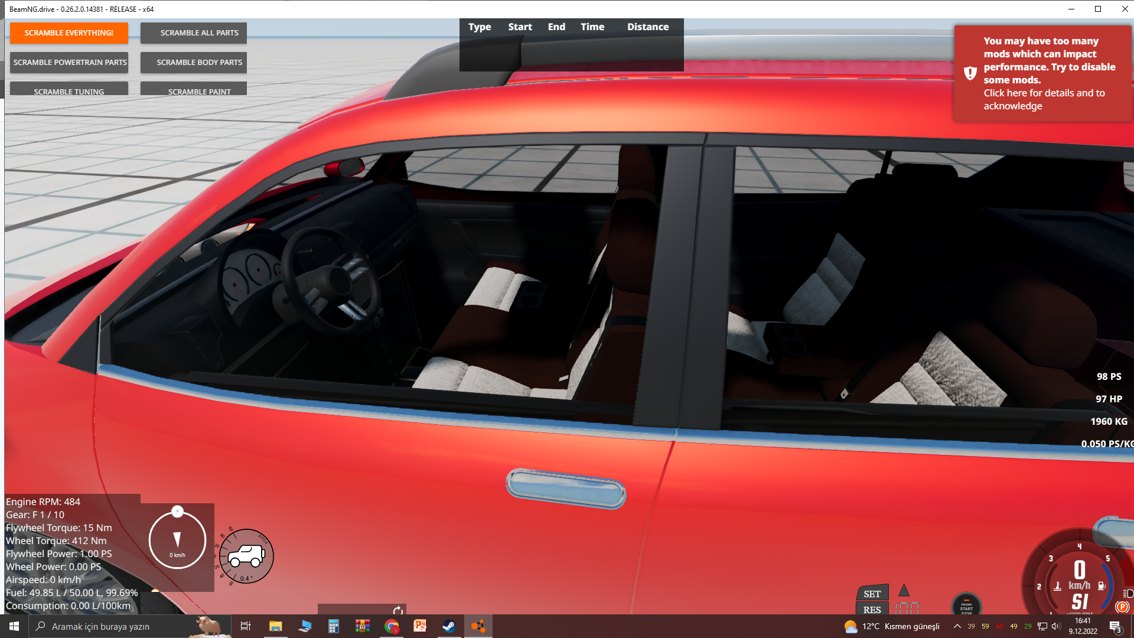Viewport: 1134px width, 638px height.
Task: Open the Windows Start menu
Action: (x=14, y=626)
